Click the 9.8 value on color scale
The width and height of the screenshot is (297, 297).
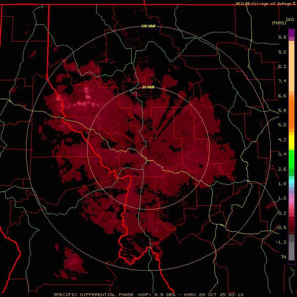tap(282, 37)
